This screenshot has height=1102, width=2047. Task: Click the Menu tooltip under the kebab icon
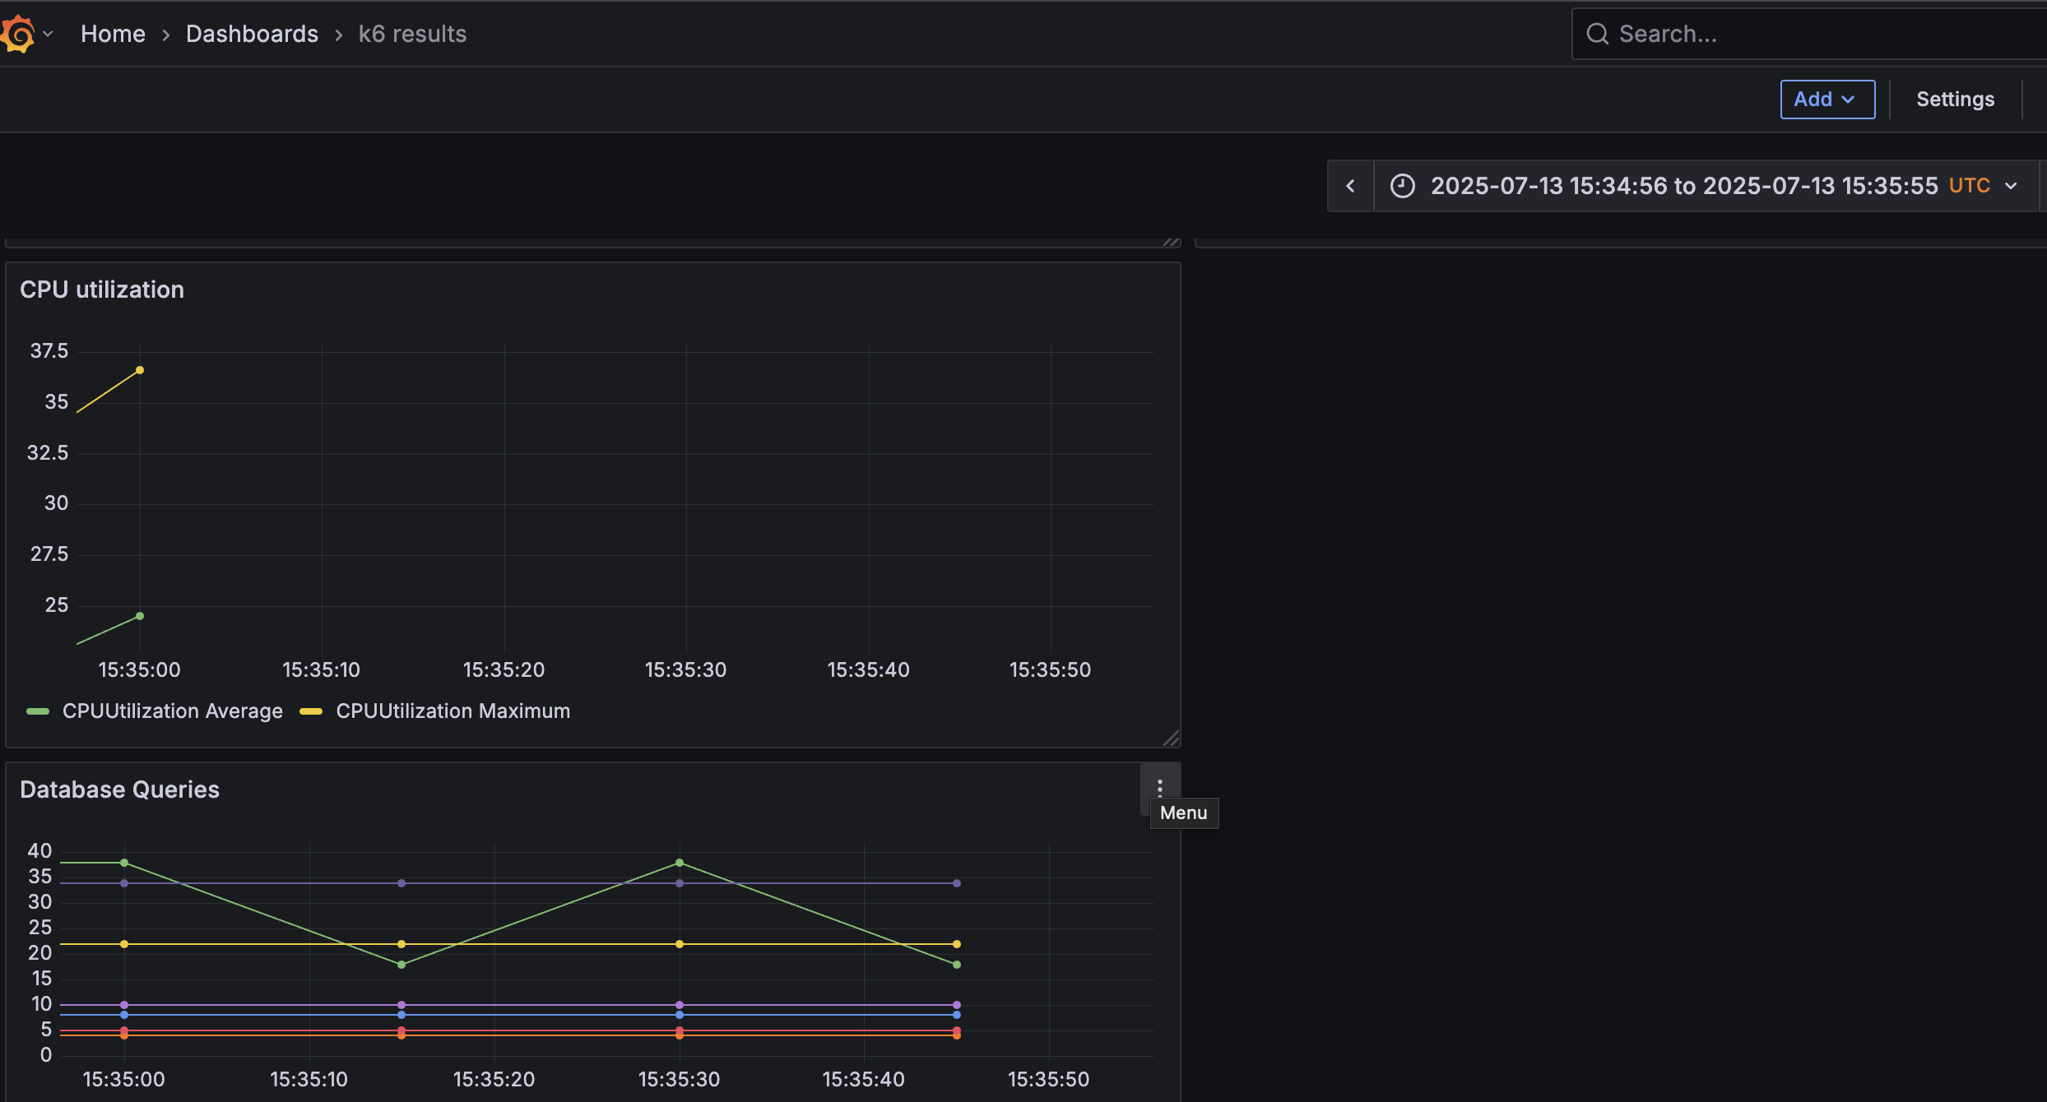pos(1183,813)
